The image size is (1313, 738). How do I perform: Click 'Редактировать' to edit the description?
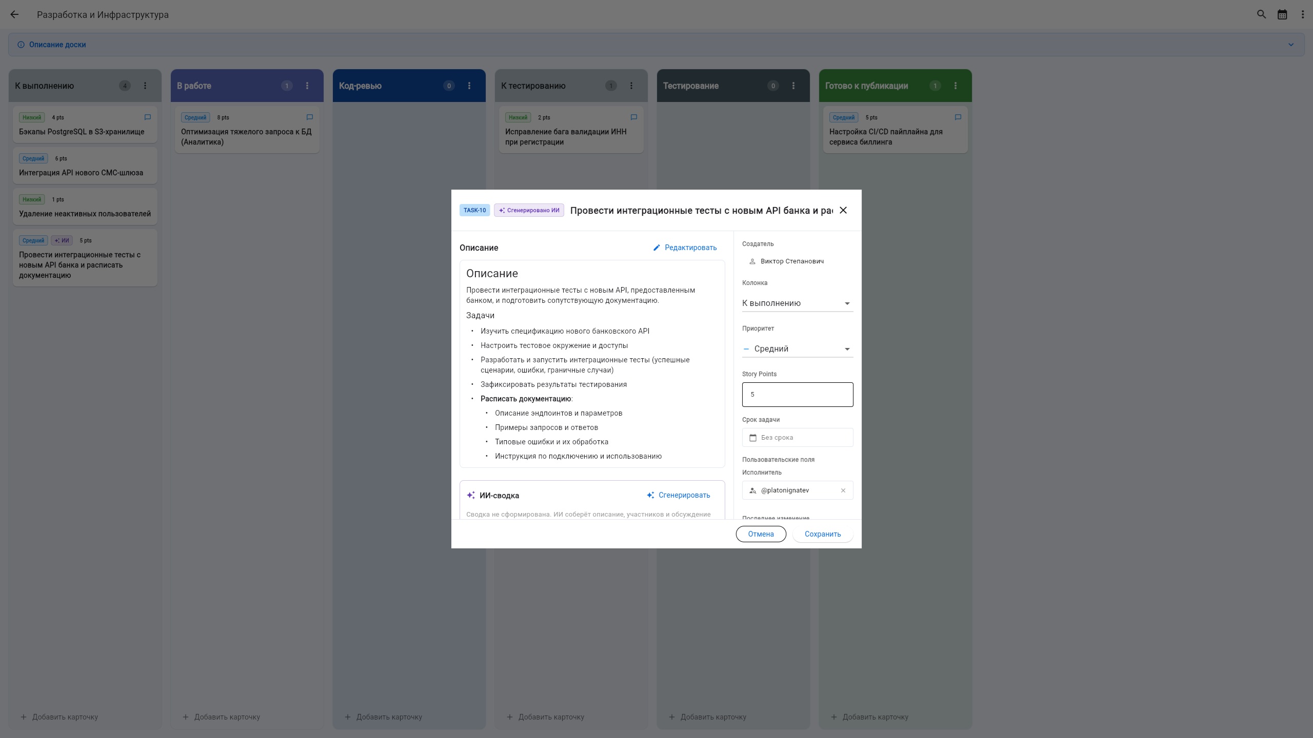coord(685,248)
